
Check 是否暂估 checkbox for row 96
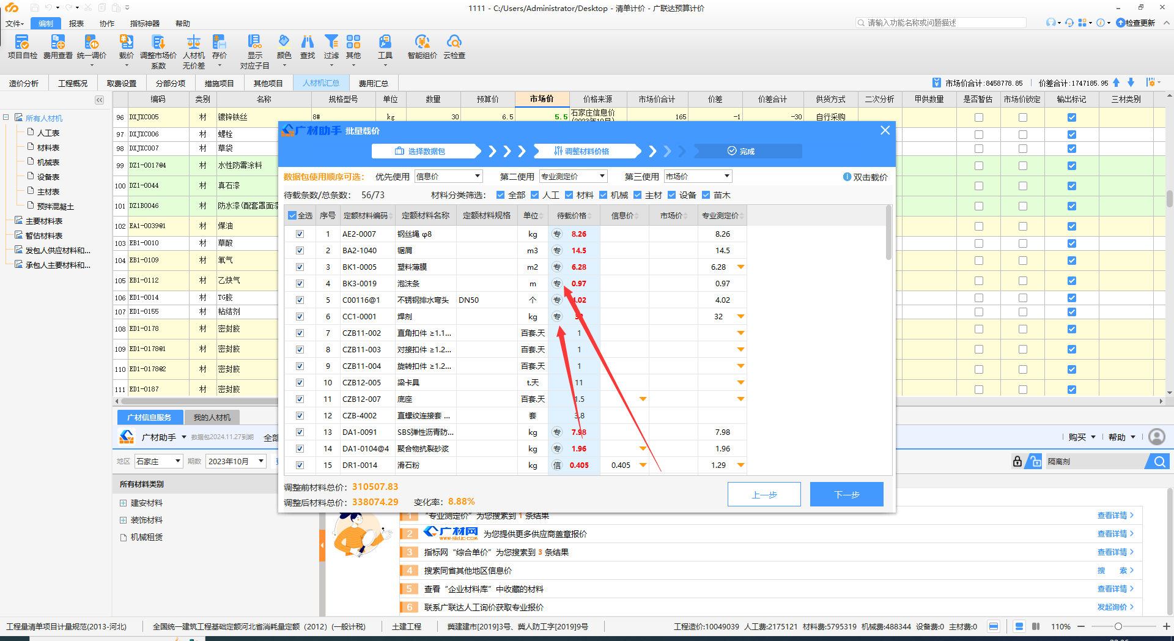coord(979,117)
